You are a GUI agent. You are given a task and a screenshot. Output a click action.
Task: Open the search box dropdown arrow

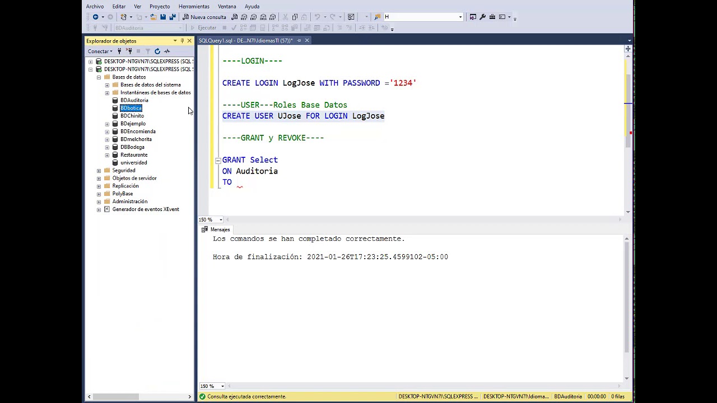tap(460, 17)
